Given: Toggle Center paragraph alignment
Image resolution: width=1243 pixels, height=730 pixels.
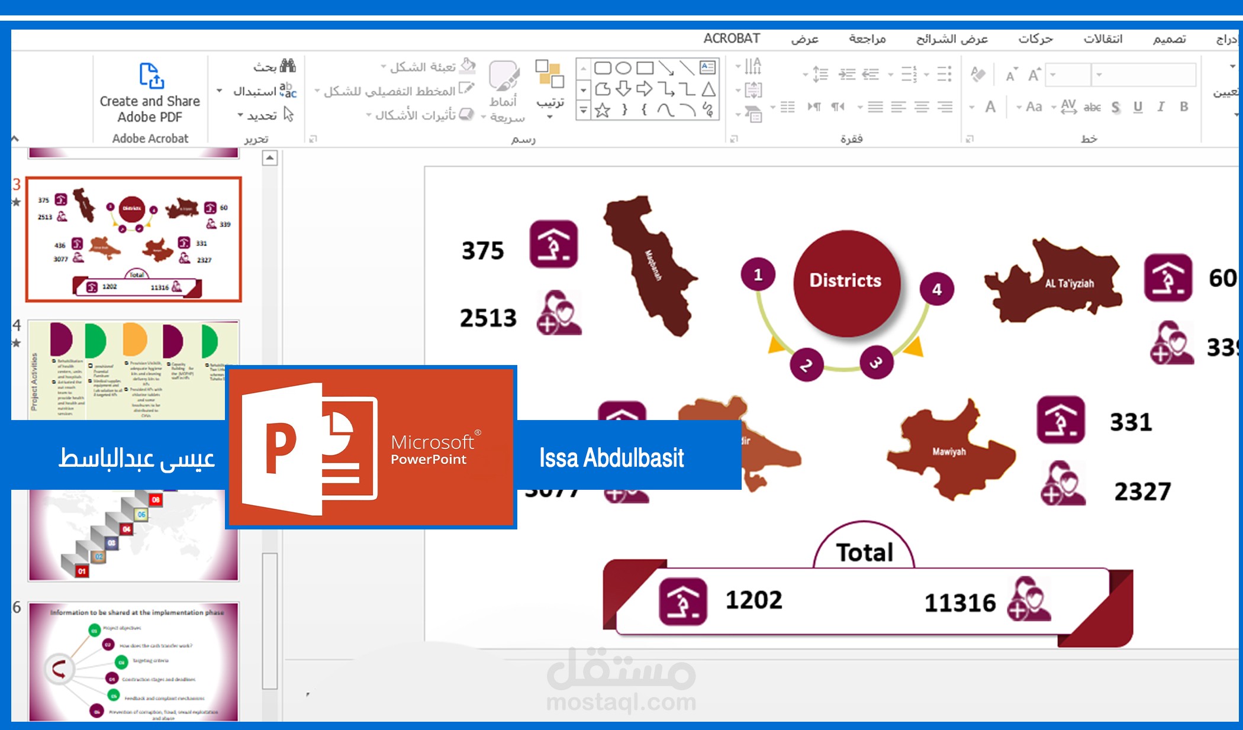Looking at the screenshot, I should point(922,106).
